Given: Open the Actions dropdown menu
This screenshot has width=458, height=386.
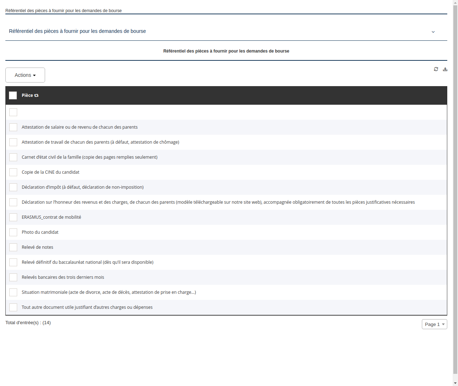Looking at the screenshot, I should 25,75.
